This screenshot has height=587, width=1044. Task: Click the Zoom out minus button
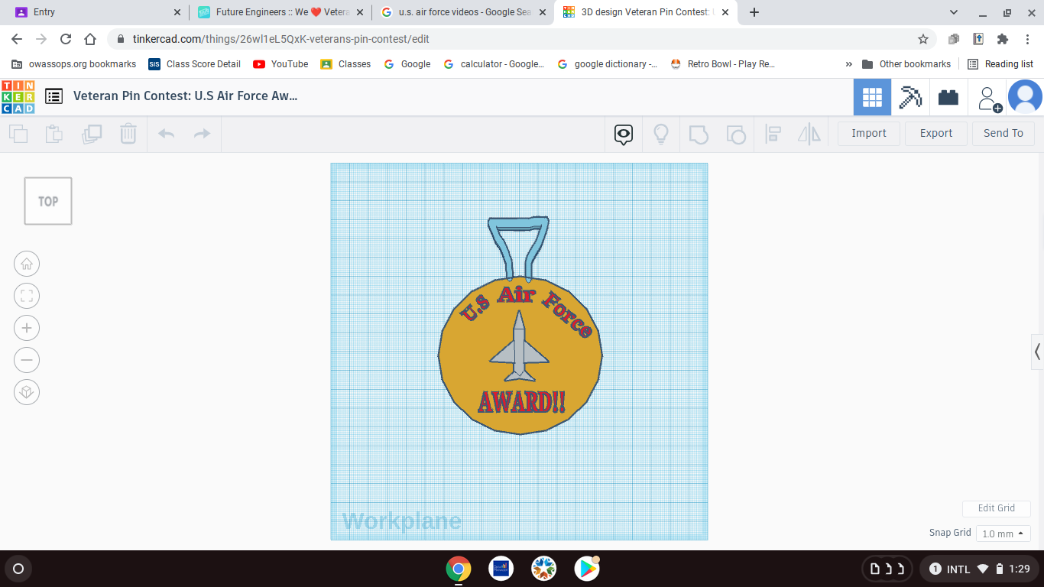pyautogui.click(x=27, y=360)
